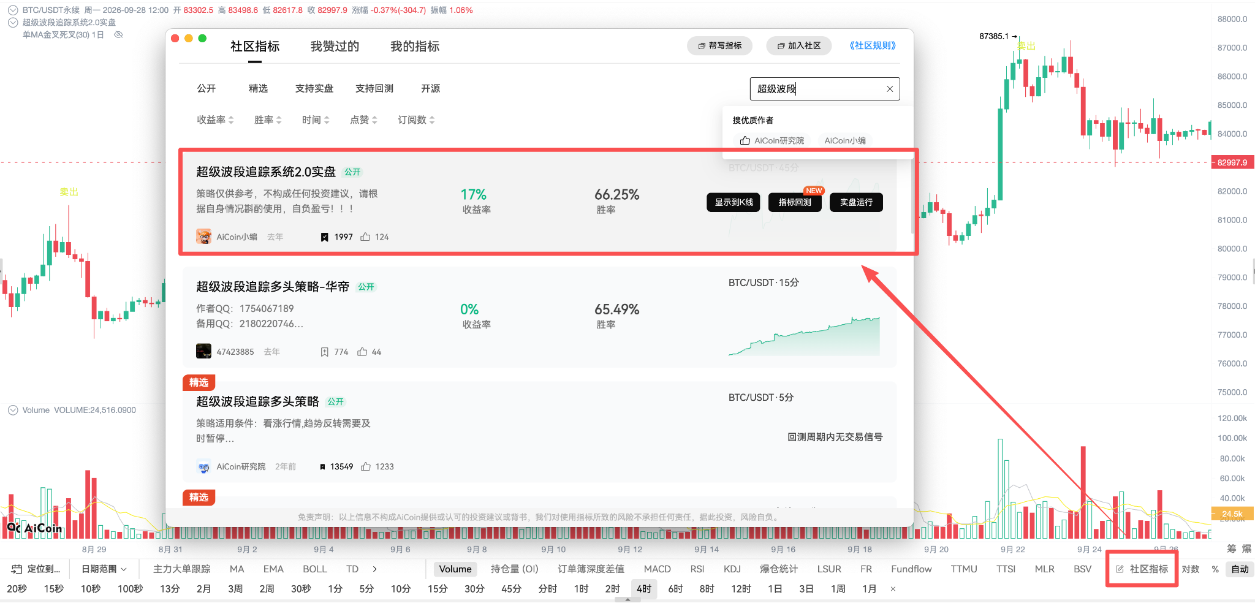This screenshot has height=603, width=1255.
Task: Click the 加入社区 button
Action: point(798,46)
